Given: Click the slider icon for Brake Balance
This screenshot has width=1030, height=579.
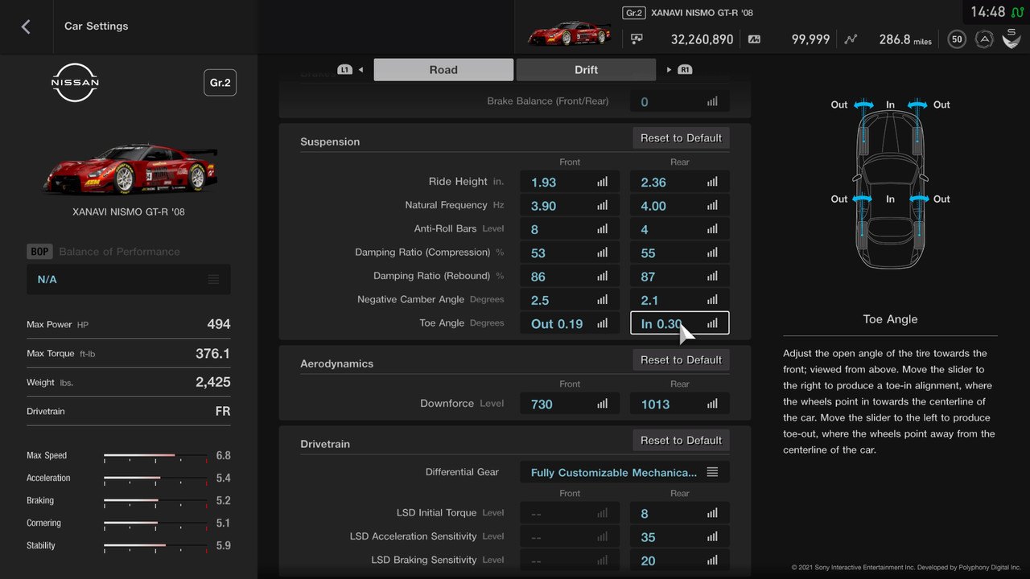Looking at the screenshot, I should 712,101.
